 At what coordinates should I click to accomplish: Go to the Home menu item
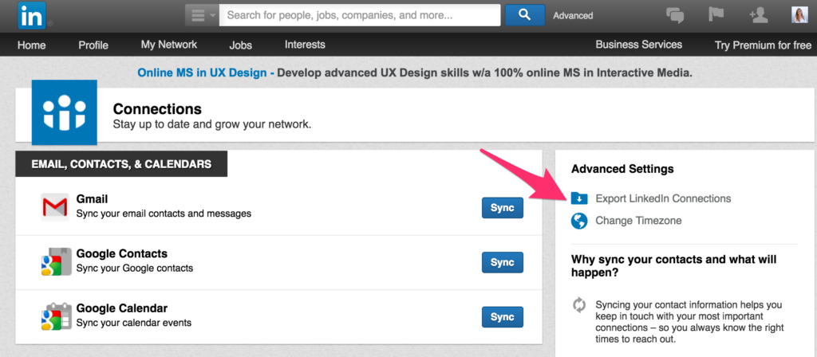pyautogui.click(x=31, y=45)
